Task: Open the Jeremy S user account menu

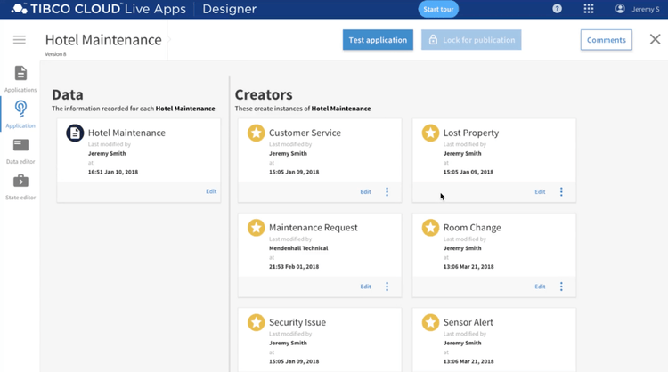Action: 638,9
